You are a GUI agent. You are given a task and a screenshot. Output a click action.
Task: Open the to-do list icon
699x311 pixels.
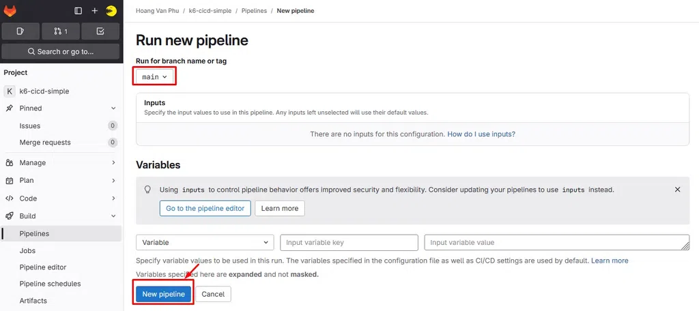pos(101,31)
